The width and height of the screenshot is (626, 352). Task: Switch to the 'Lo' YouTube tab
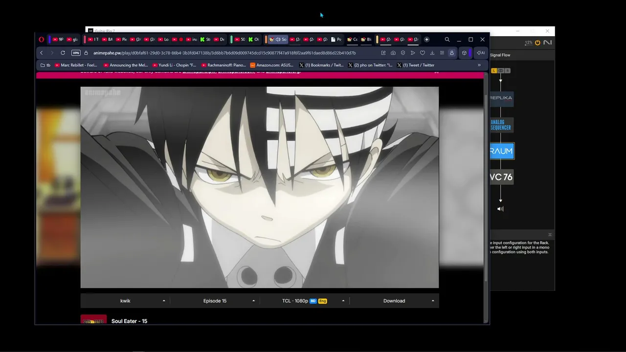coord(163,40)
